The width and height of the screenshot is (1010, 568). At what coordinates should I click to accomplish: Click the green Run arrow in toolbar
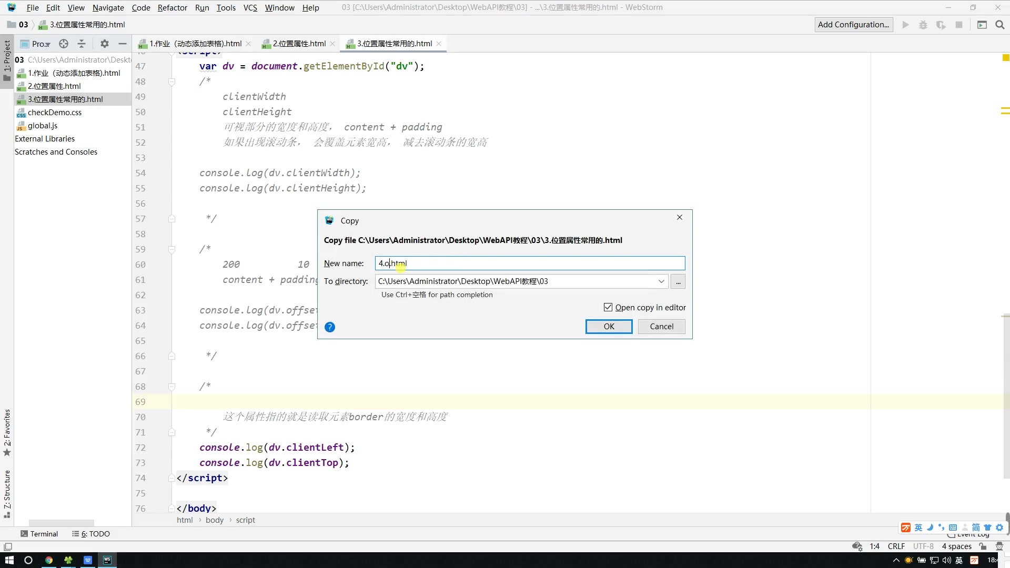[905, 25]
